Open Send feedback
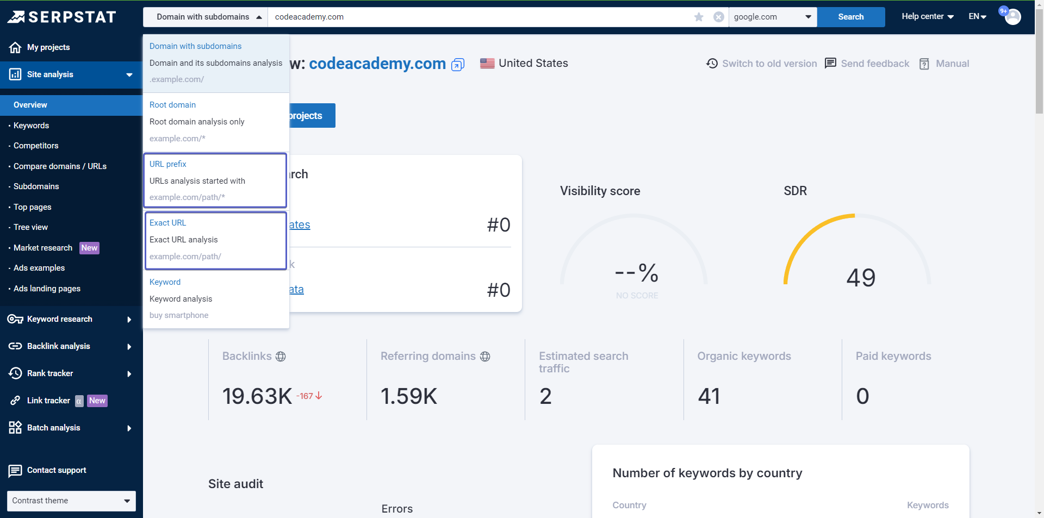1044x518 pixels. point(867,64)
